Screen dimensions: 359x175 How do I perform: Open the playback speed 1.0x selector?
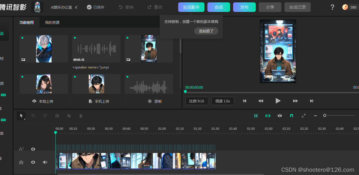tap(223, 101)
